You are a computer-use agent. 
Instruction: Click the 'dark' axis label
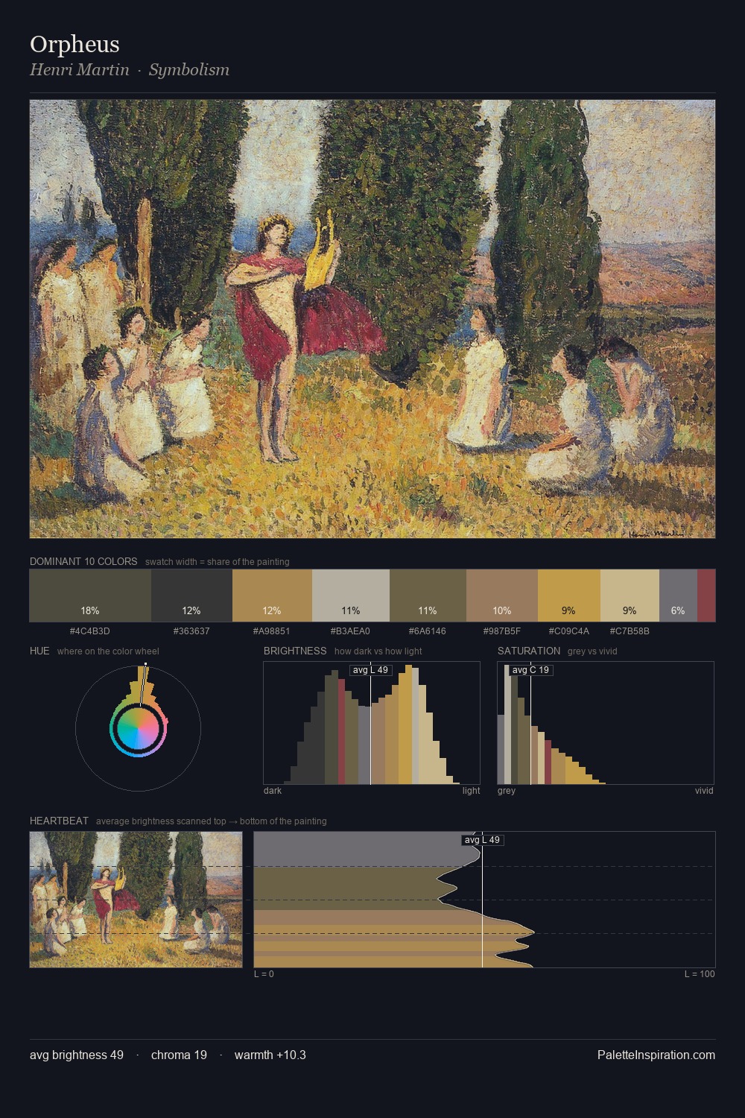273,791
